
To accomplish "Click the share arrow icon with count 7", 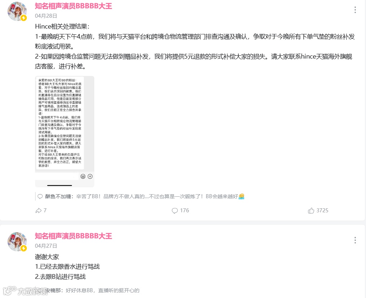I will tap(38, 210).
